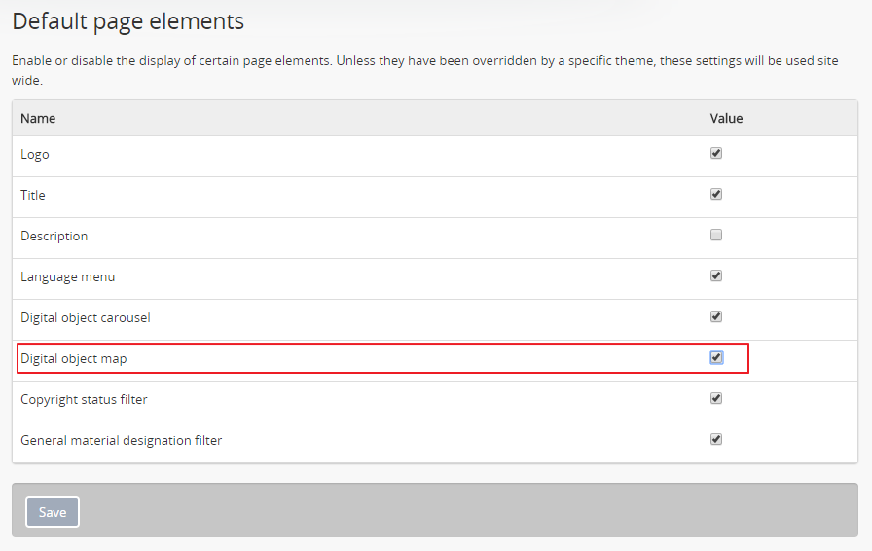This screenshot has width=872, height=551.
Task: Uncheck the Logo checkbox
Action: [716, 153]
